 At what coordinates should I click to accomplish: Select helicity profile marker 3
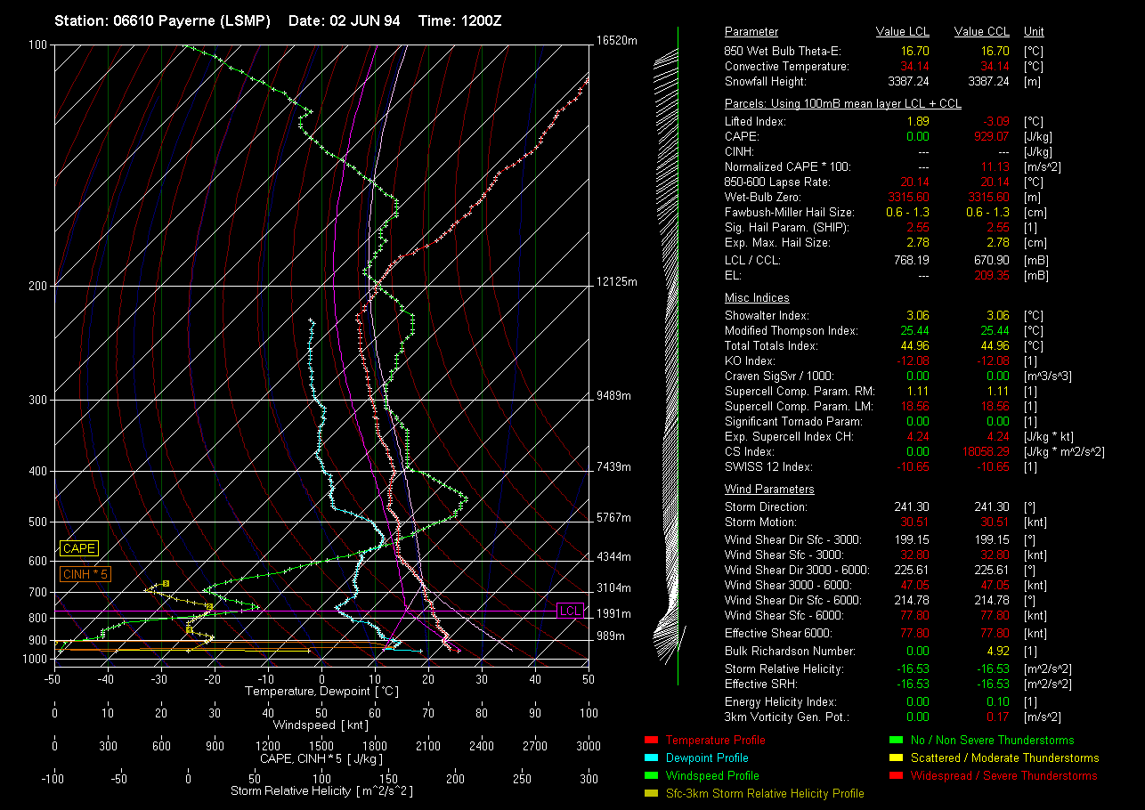[166, 584]
